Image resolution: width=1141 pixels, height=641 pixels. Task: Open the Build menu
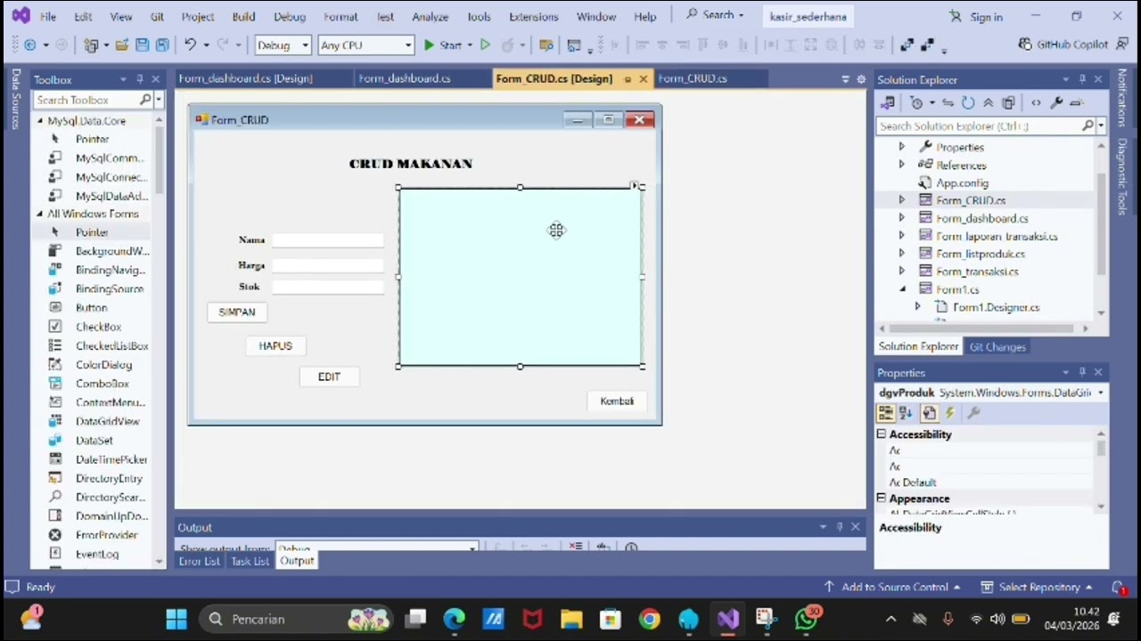click(243, 16)
